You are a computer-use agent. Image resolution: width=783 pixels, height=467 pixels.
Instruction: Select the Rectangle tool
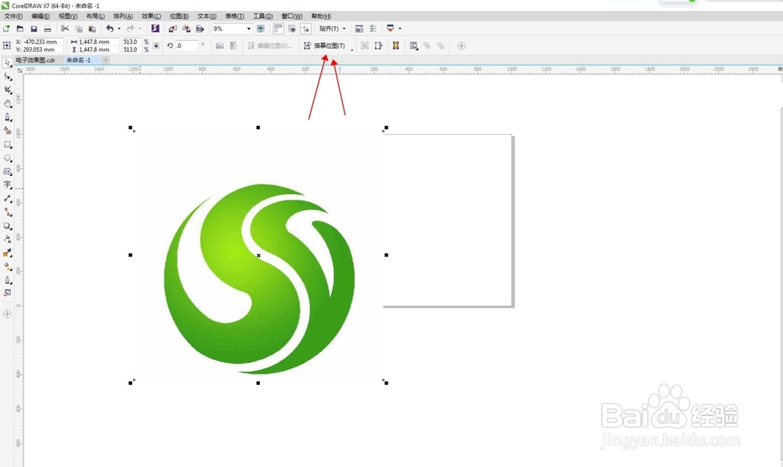click(7, 145)
